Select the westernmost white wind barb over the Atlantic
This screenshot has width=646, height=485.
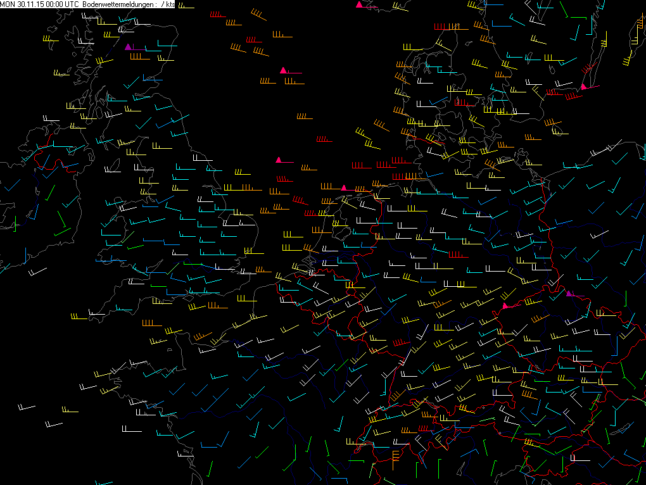pos(27,408)
